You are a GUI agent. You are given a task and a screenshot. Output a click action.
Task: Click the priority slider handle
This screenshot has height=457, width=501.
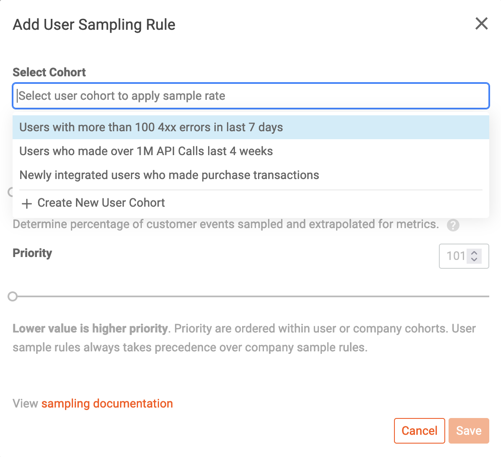pos(12,296)
